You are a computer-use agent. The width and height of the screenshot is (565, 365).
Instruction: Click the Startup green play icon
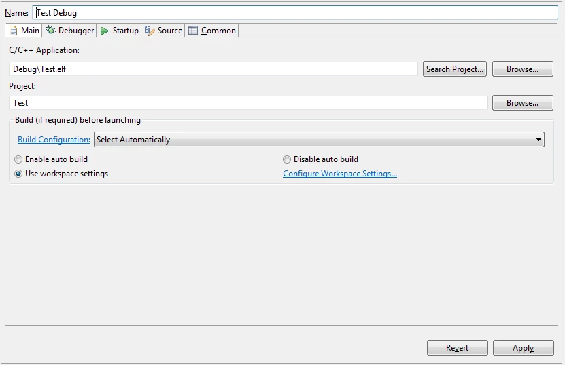105,31
